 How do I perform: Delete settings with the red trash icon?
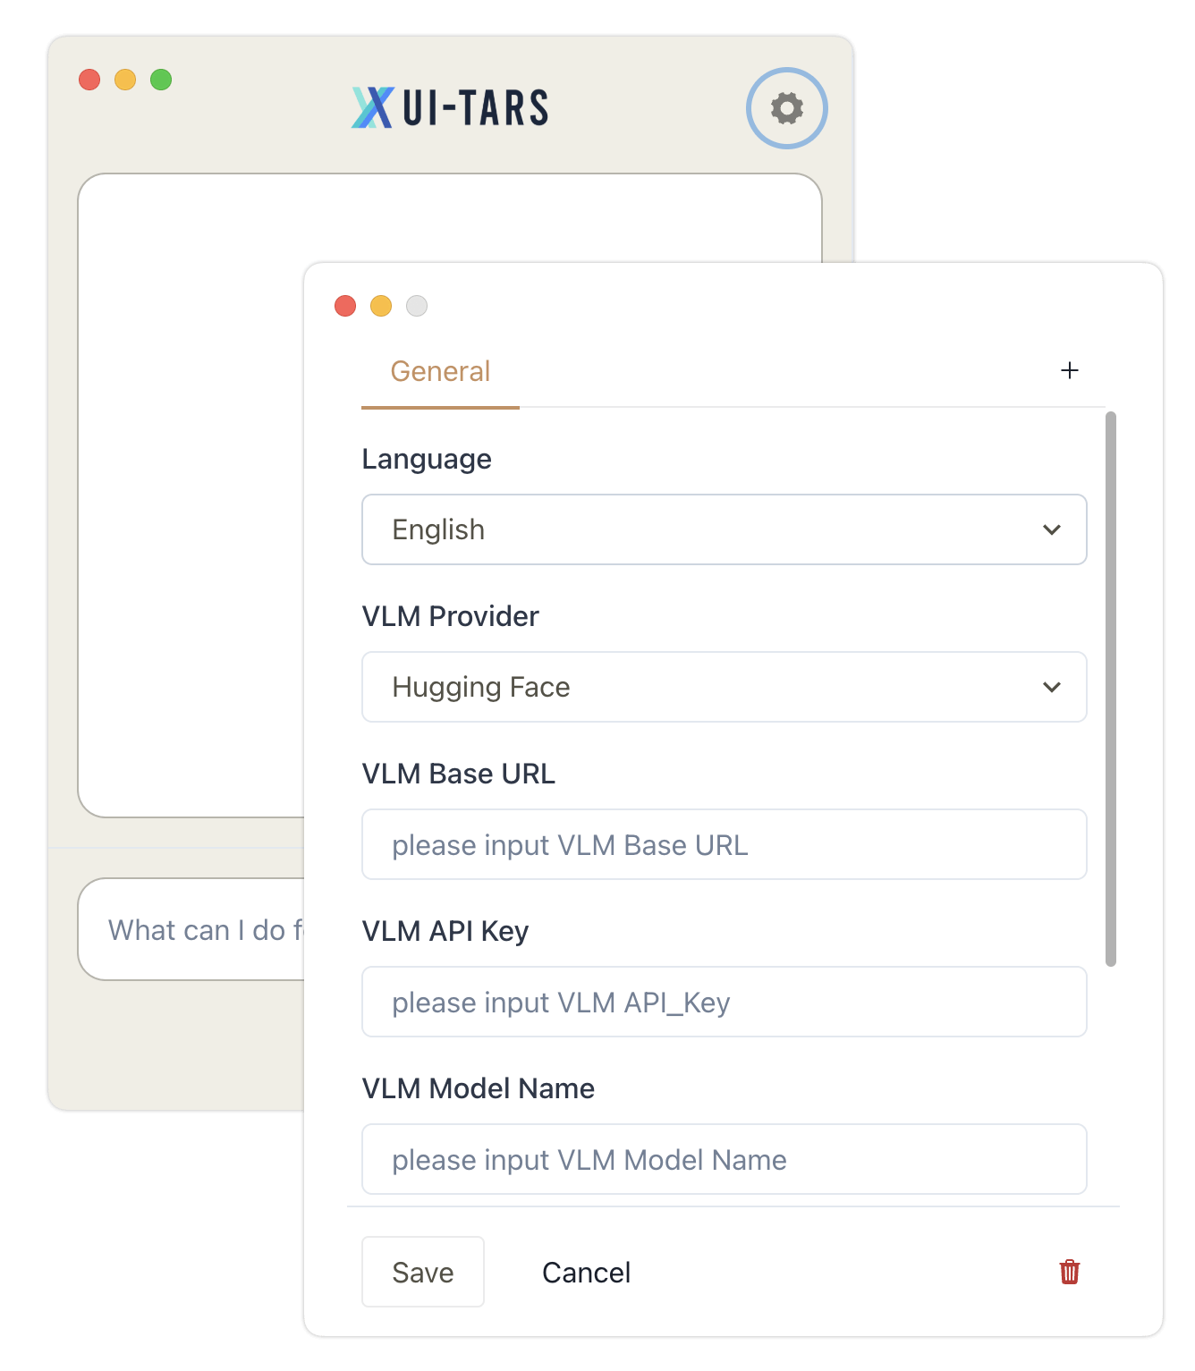coord(1070,1272)
